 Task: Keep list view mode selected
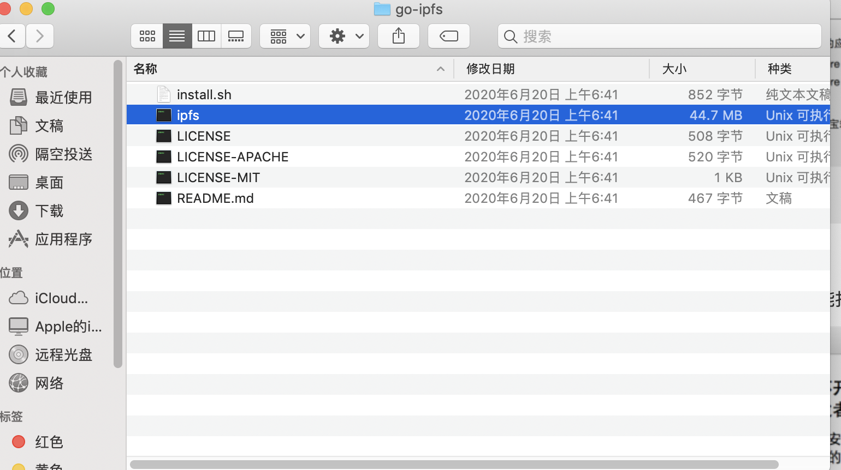click(x=177, y=36)
